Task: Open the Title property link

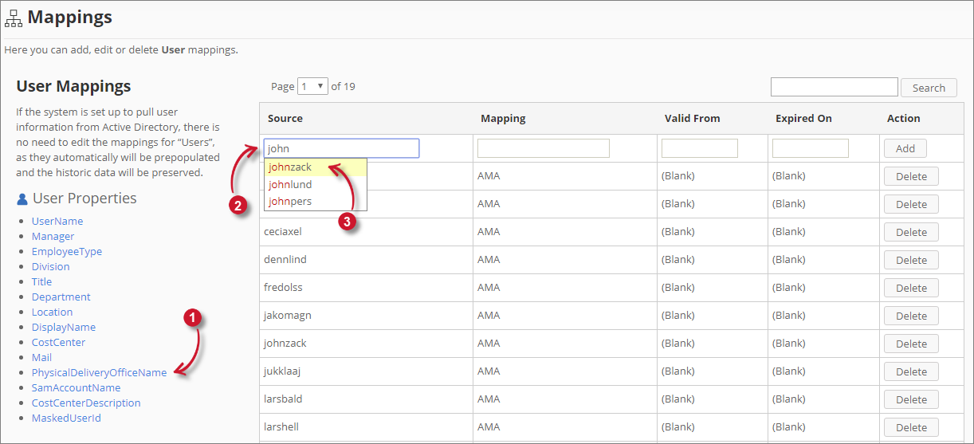Action: (41, 281)
